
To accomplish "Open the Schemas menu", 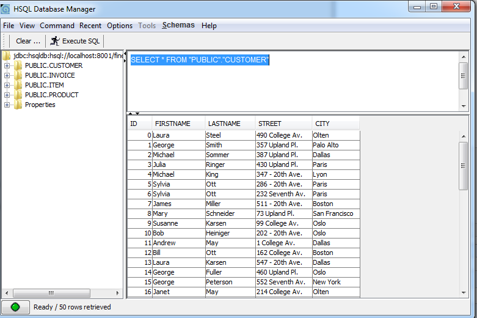I will (x=178, y=25).
